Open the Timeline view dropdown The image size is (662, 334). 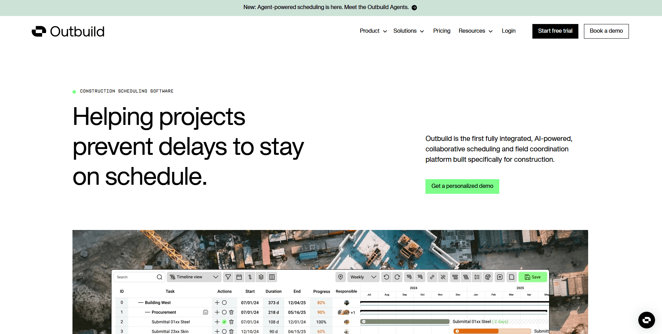[x=194, y=277]
